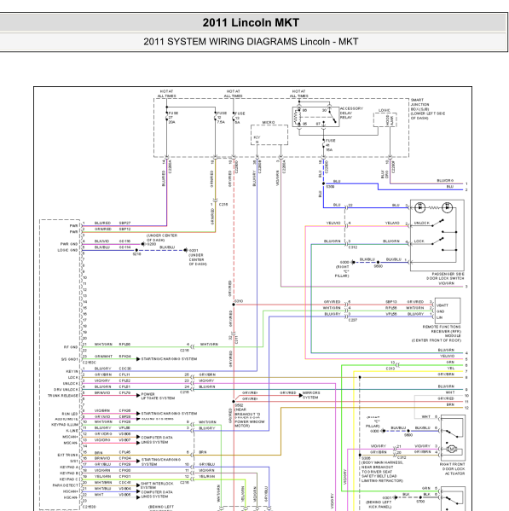Click the 'S/S GND1' pin label

[69, 359]
